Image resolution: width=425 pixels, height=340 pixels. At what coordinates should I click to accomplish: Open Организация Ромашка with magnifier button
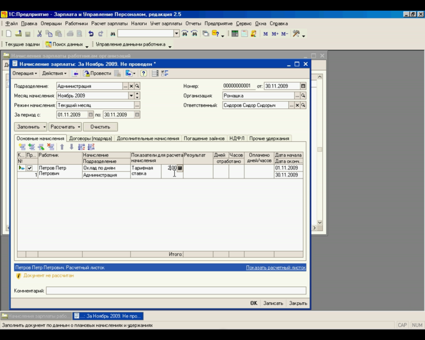tap(303, 96)
